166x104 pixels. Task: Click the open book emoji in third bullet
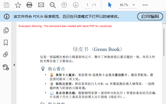coord(52,93)
